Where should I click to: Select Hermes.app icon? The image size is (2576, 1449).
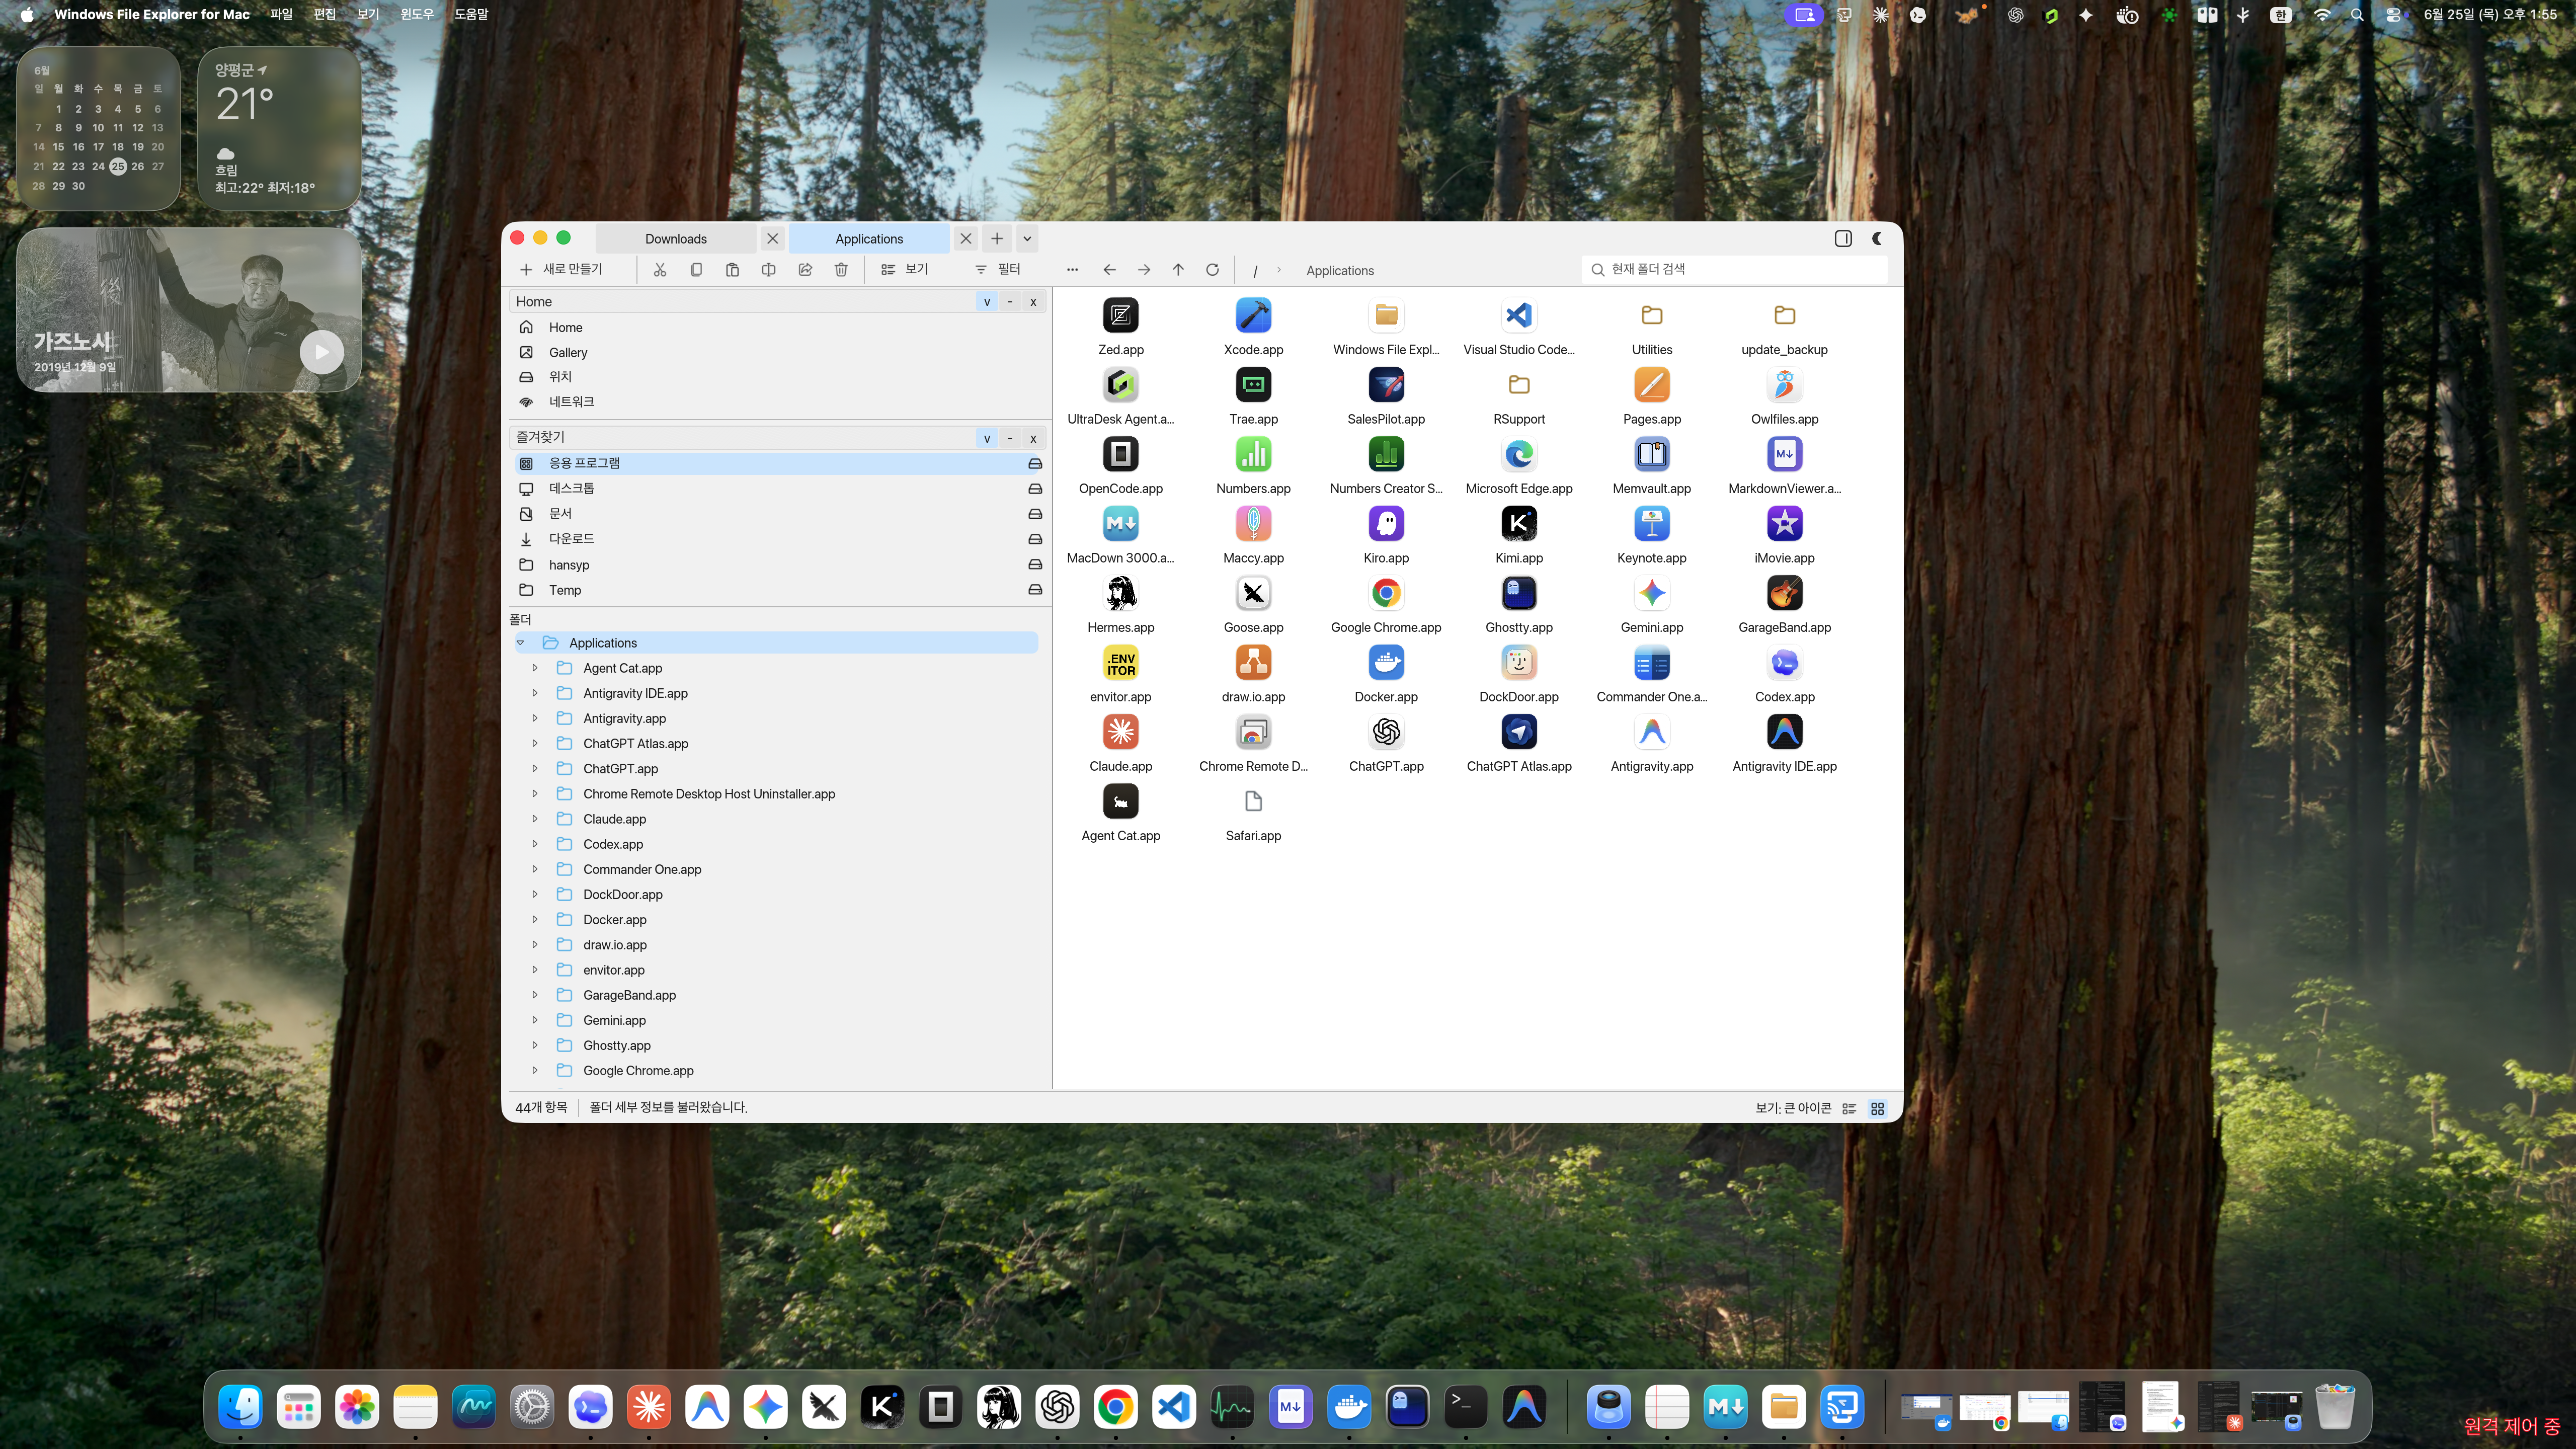click(1120, 594)
